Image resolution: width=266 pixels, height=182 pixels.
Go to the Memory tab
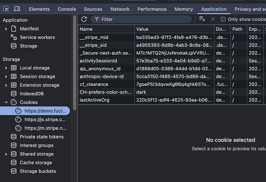click(184, 9)
